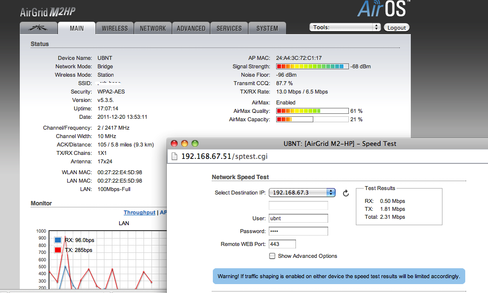Open the Throughput monitor link
488x293 pixels.
tap(140, 212)
